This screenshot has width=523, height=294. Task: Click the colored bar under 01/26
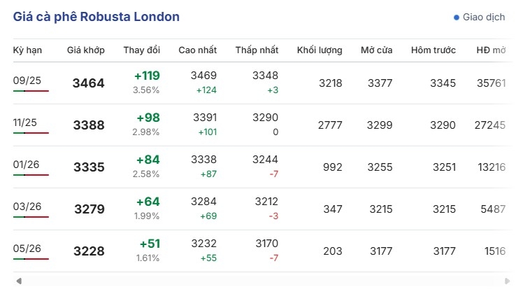(x=31, y=175)
